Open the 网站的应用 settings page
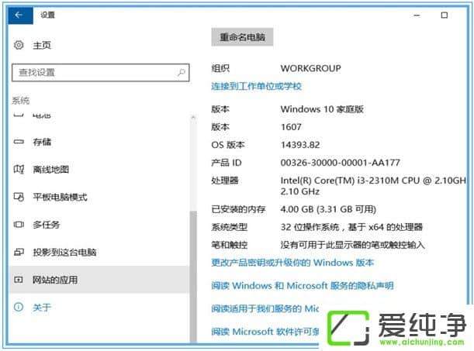This screenshot has width=474, height=351. tap(99, 280)
